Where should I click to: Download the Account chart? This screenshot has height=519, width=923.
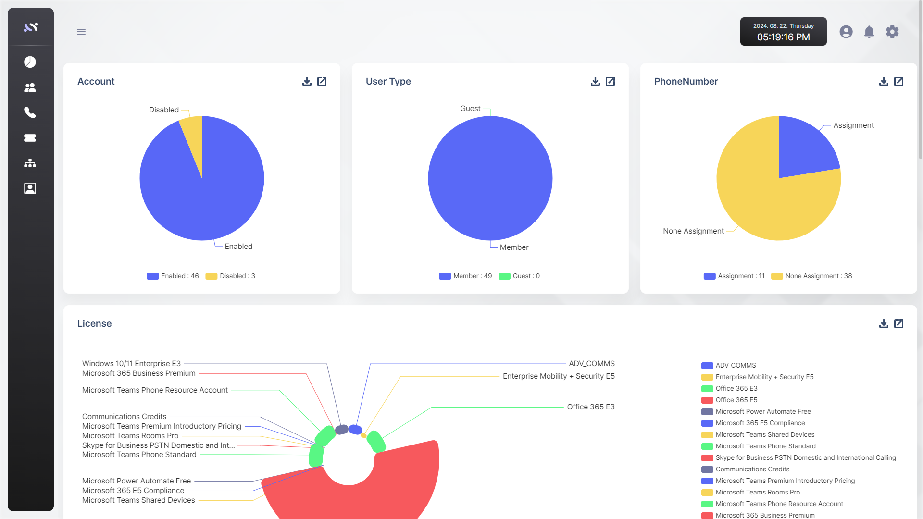307,82
